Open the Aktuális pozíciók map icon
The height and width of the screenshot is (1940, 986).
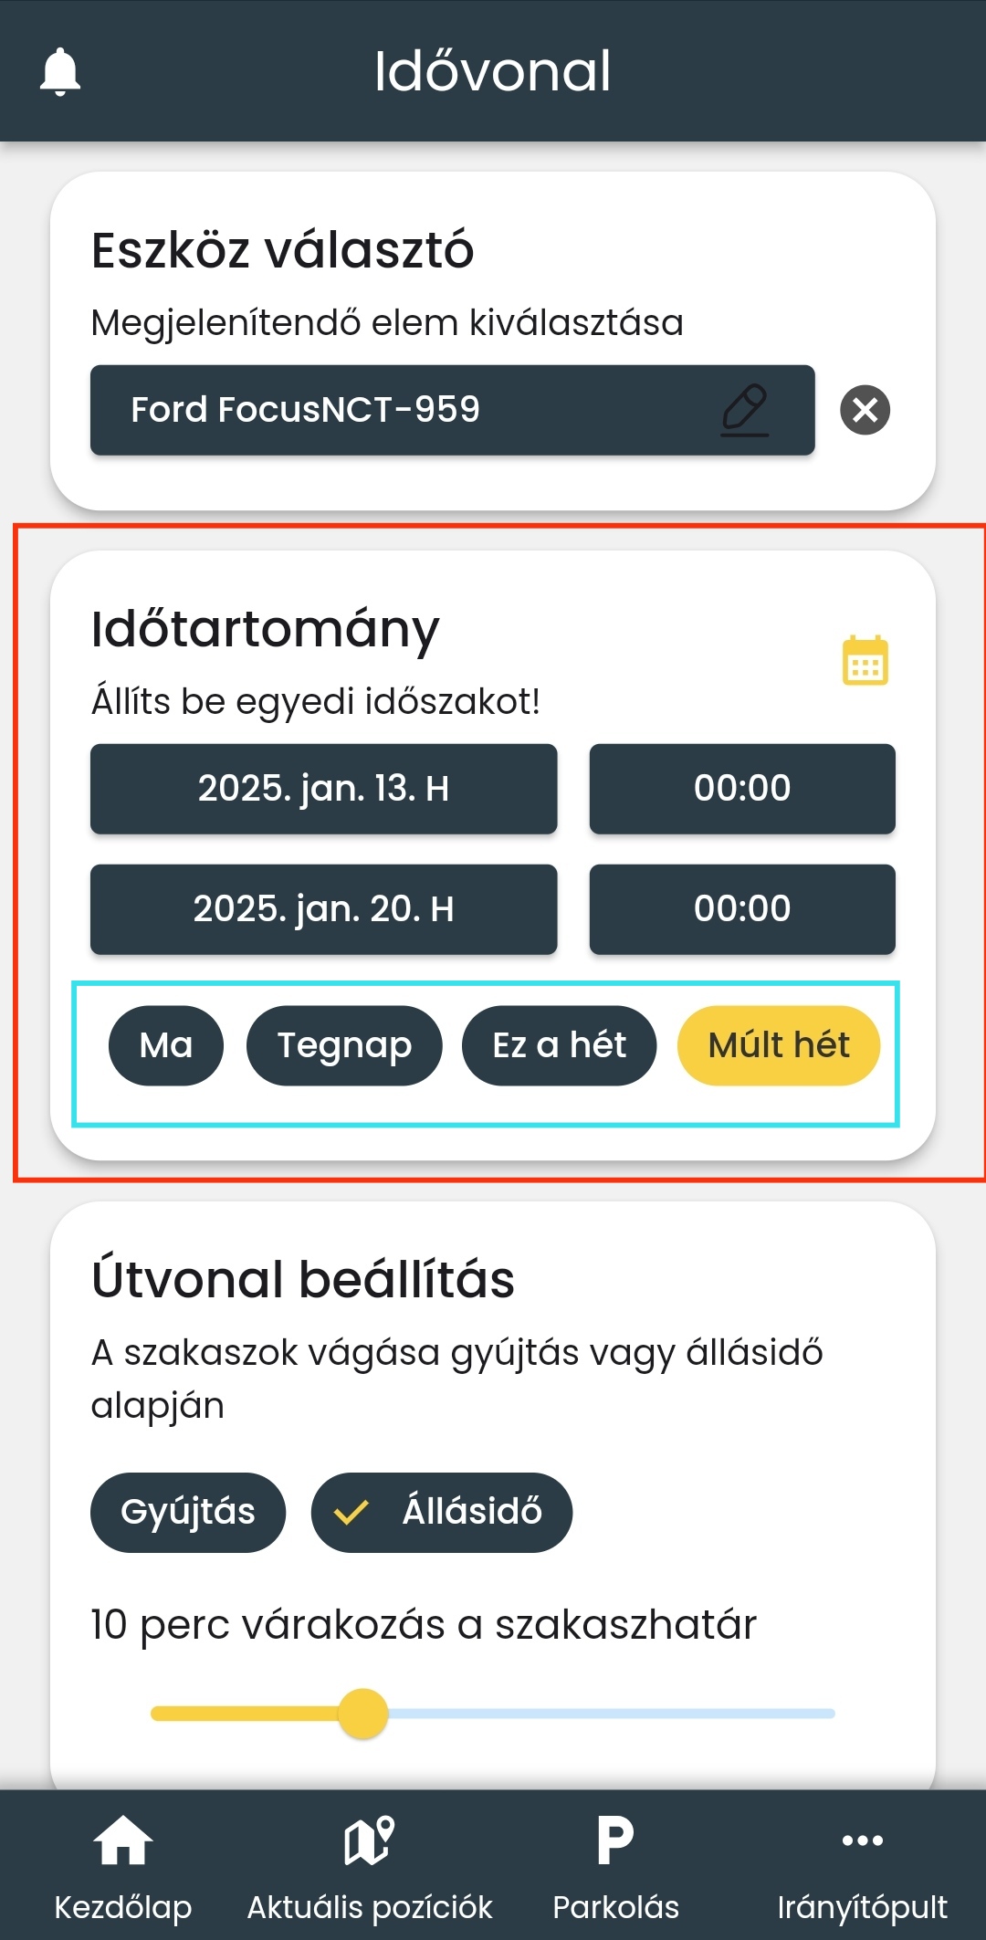tap(369, 1840)
